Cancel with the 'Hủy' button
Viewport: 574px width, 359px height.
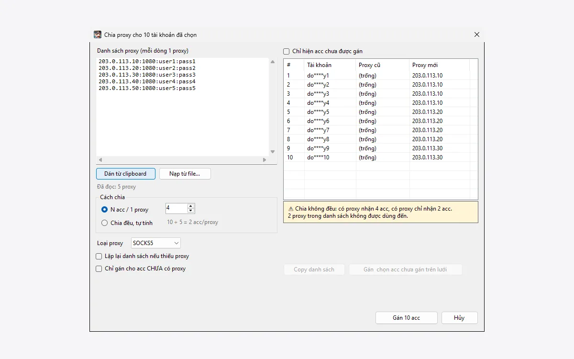tap(459, 318)
